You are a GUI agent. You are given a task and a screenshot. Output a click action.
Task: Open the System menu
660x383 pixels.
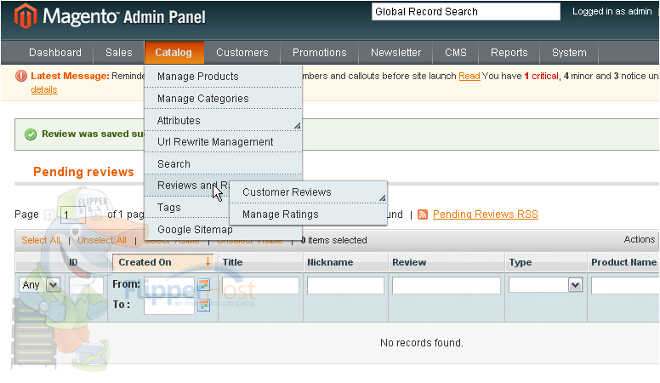click(x=569, y=53)
